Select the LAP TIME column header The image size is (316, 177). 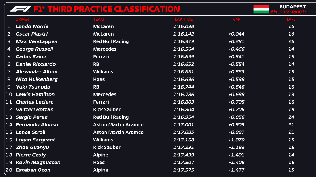click(x=184, y=19)
